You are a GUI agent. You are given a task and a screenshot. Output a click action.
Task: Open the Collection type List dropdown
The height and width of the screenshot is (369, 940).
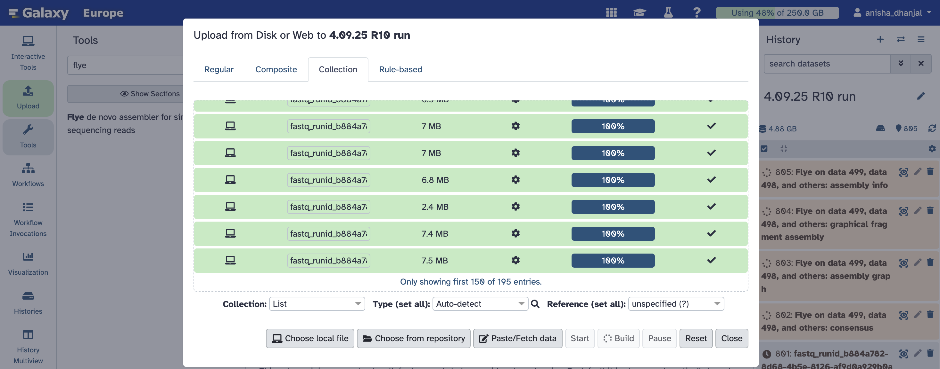(x=317, y=304)
